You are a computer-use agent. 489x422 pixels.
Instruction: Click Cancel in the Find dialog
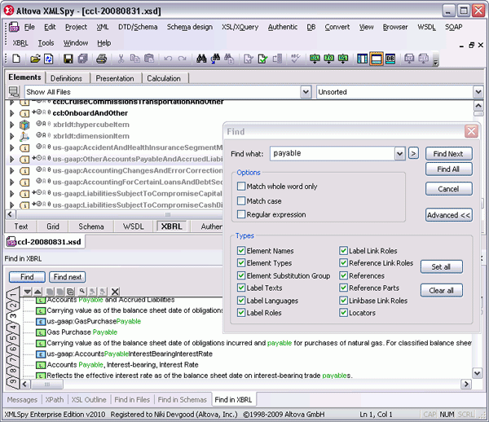[448, 189]
